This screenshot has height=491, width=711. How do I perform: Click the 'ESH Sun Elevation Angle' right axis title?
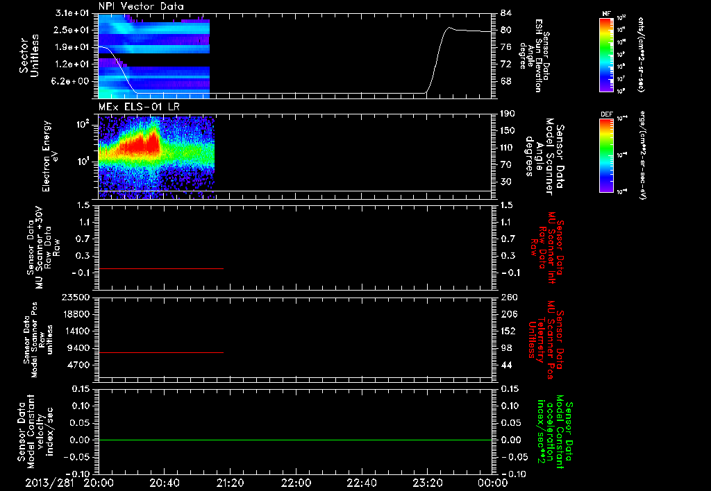[535, 55]
